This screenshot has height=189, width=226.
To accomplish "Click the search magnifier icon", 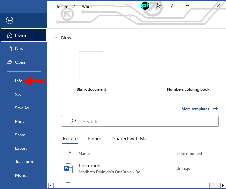I will 72,122.
